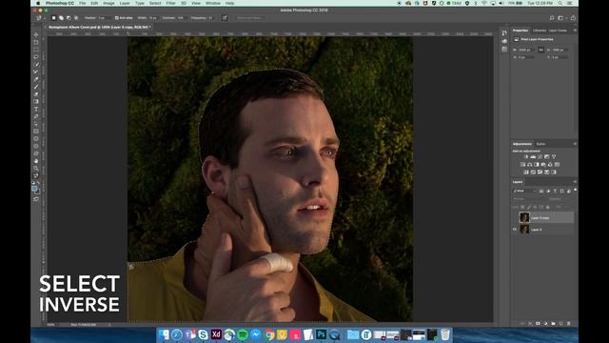Toggle the width-height link in Properties
Image resolution: width=609 pixels, height=343 pixels.
pos(541,50)
